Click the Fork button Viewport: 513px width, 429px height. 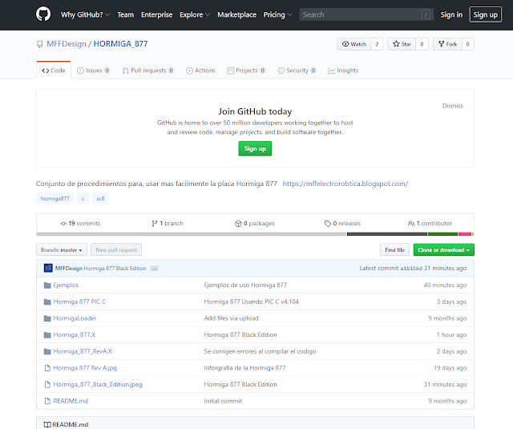[447, 44]
